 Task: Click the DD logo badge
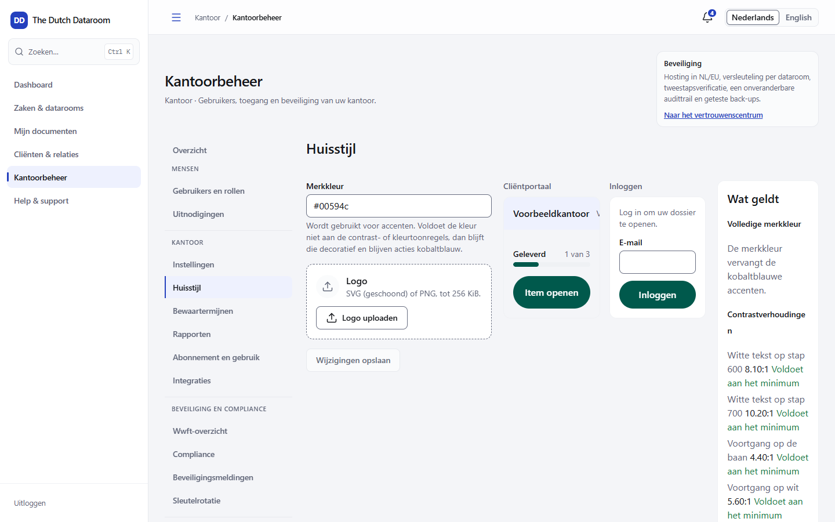click(x=19, y=20)
